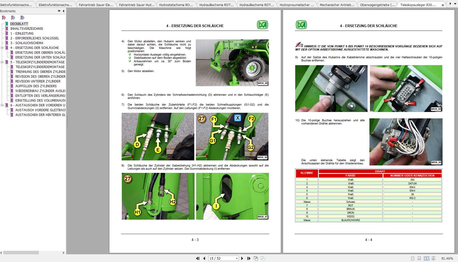This screenshot has height=262, width=458.
Task: Collapse the 6 - AUSTAUSCHEN DER VORDEREN bookmark
Action: [x=2, y=105]
